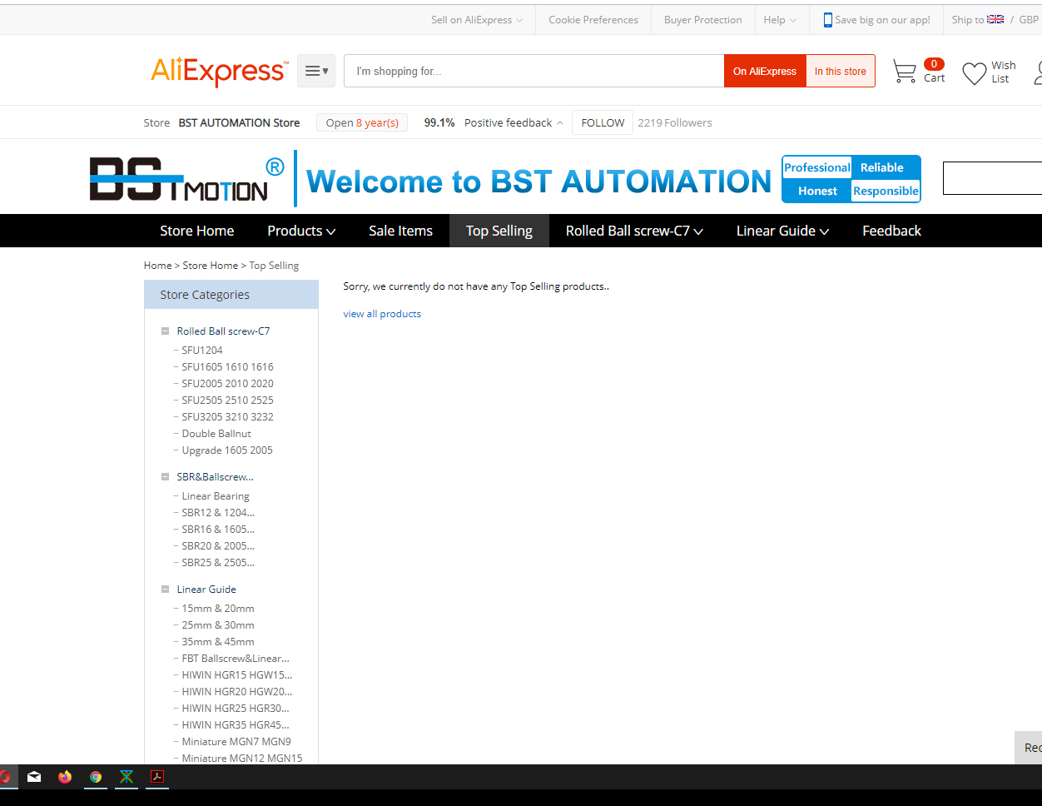Image resolution: width=1042 pixels, height=806 pixels.
Task: Open the Sell on AliExpress dropdown
Action: [x=477, y=20]
